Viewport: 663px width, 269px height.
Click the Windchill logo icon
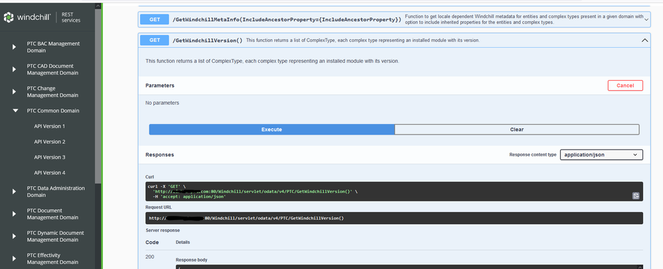coord(9,17)
